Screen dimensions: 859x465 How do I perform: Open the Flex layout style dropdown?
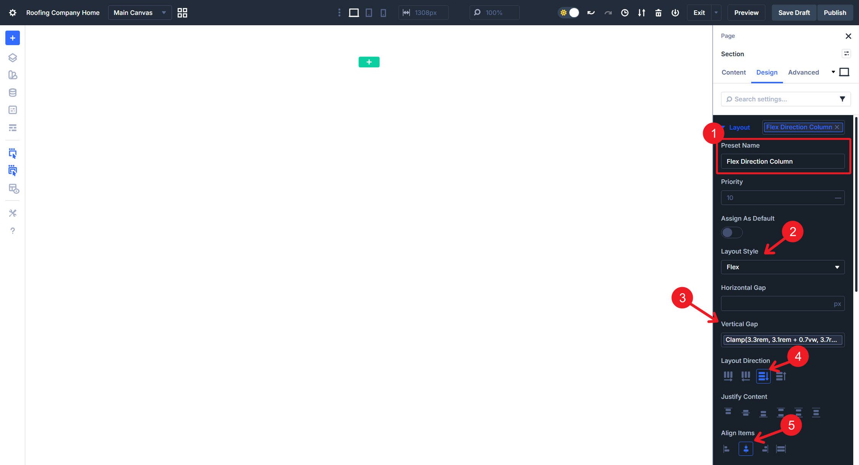[782, 267]
